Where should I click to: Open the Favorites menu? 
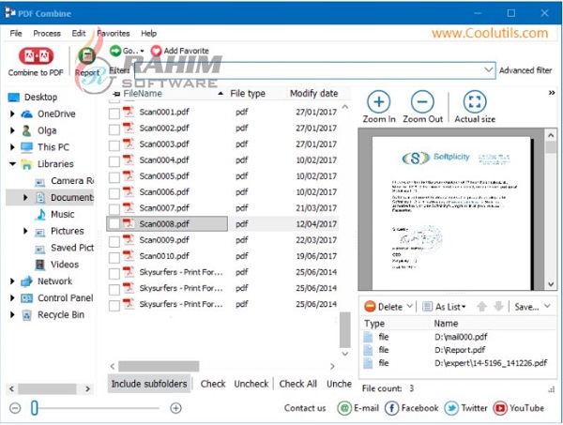114,33
